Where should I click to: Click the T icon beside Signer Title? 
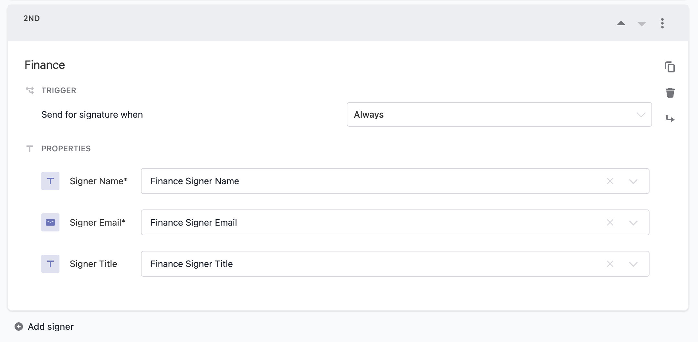tap(50, 264)
